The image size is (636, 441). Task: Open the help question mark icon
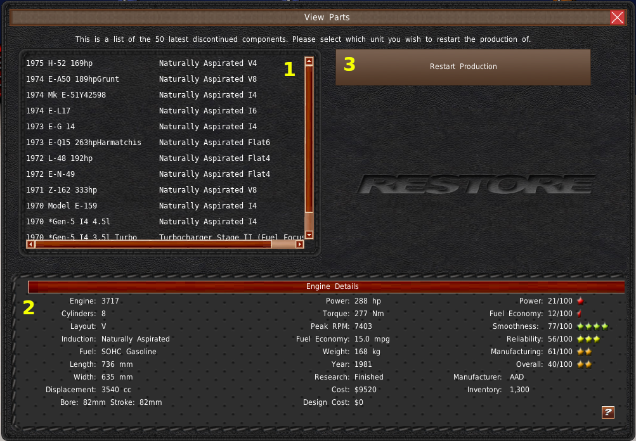pos(607,412)
